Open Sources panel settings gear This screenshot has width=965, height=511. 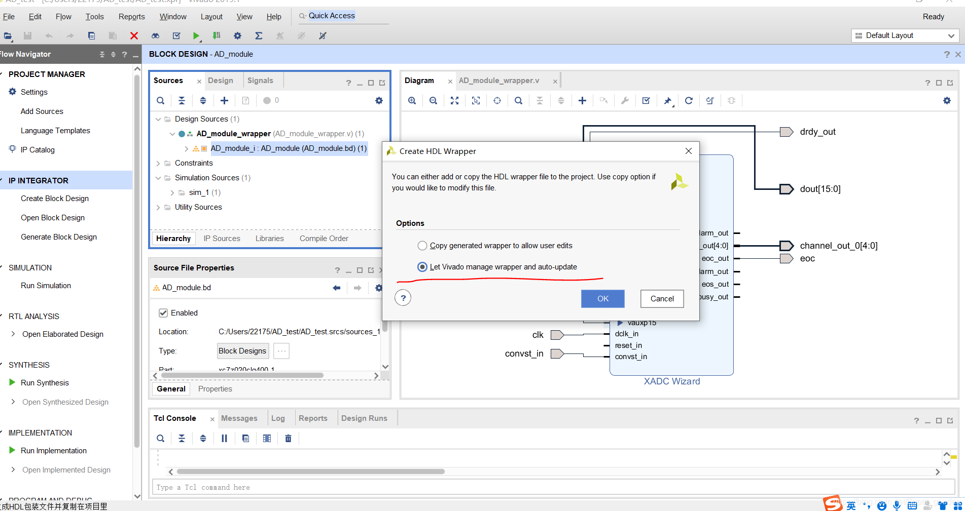point(379,100)
